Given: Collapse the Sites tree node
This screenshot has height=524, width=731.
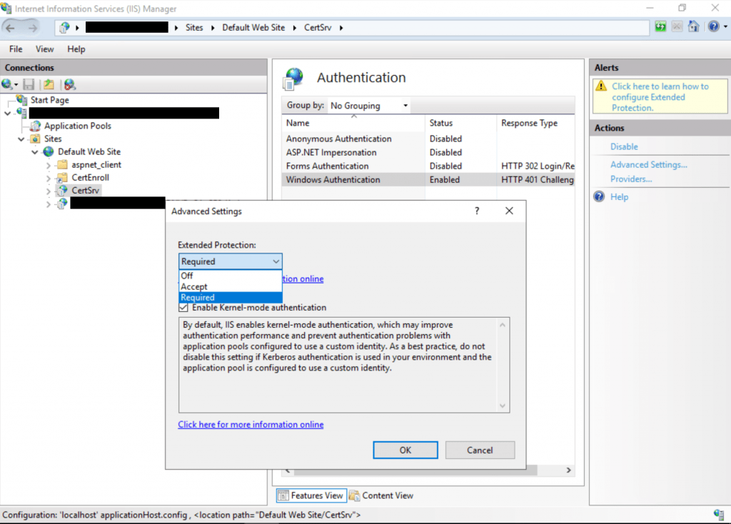Looking at the screenshot, I should point(21,139).
